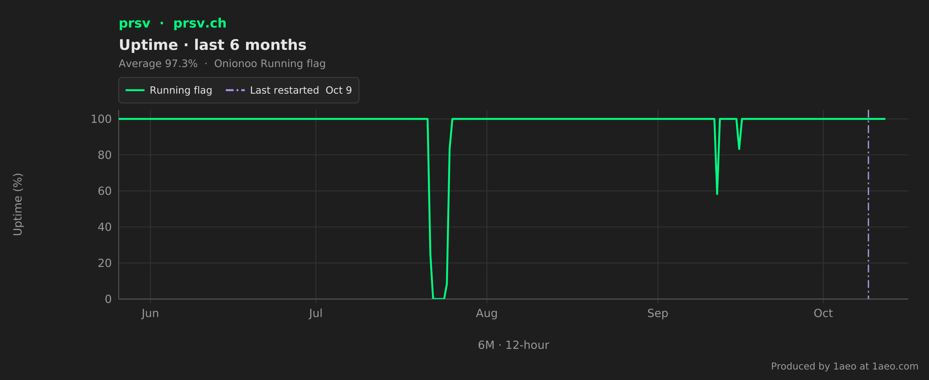The width and height of the screenshot is (929, 380).
Task: Click the "Jun" x-axis label
Action: pos(150,313)
